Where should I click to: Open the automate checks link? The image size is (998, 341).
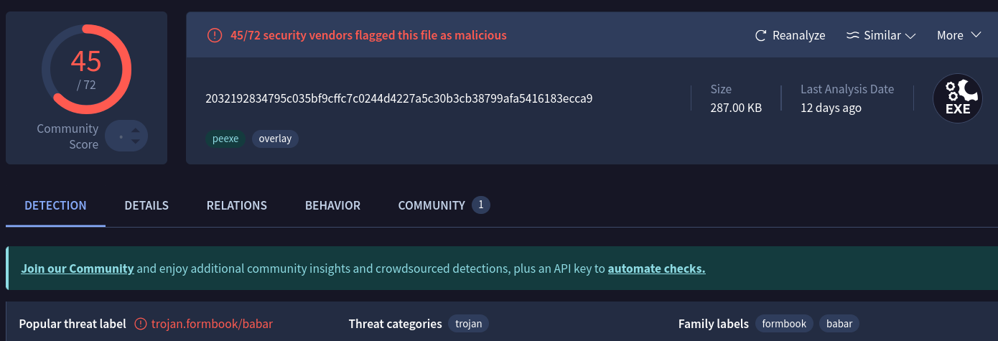tap(656, 268)
